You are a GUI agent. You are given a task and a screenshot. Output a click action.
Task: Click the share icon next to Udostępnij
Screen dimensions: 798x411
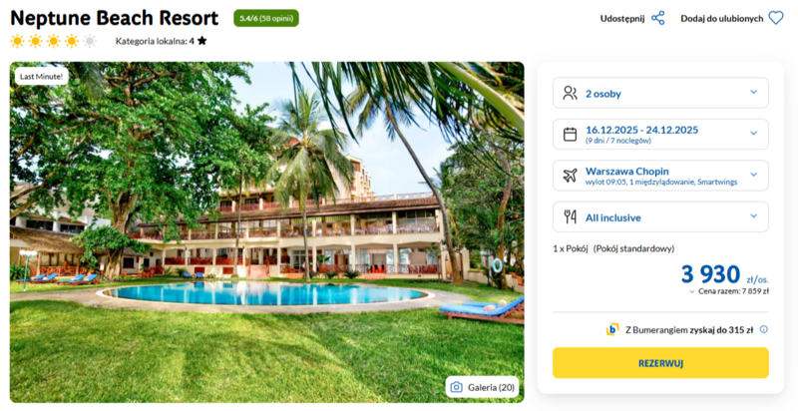[x=657, y=18]
